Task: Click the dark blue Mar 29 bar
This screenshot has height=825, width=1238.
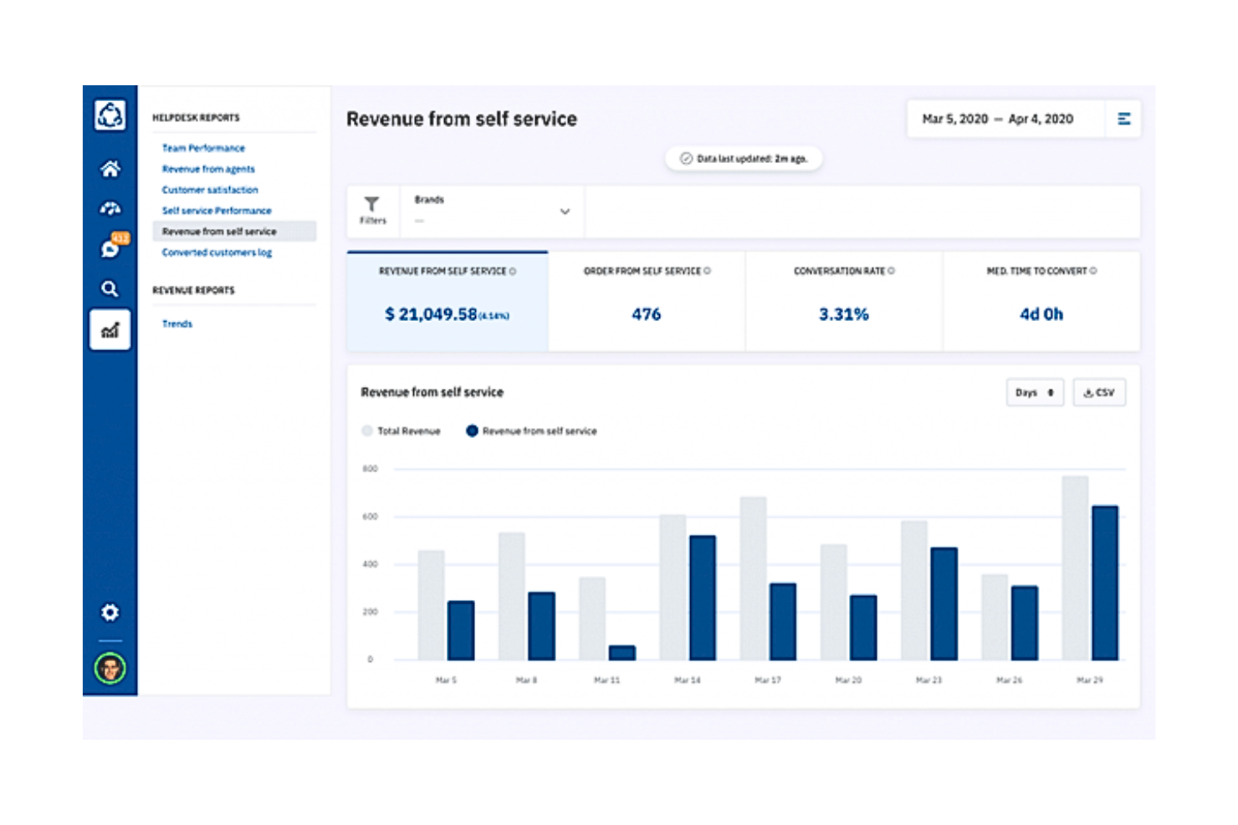Action: [x=1105, y=583]
